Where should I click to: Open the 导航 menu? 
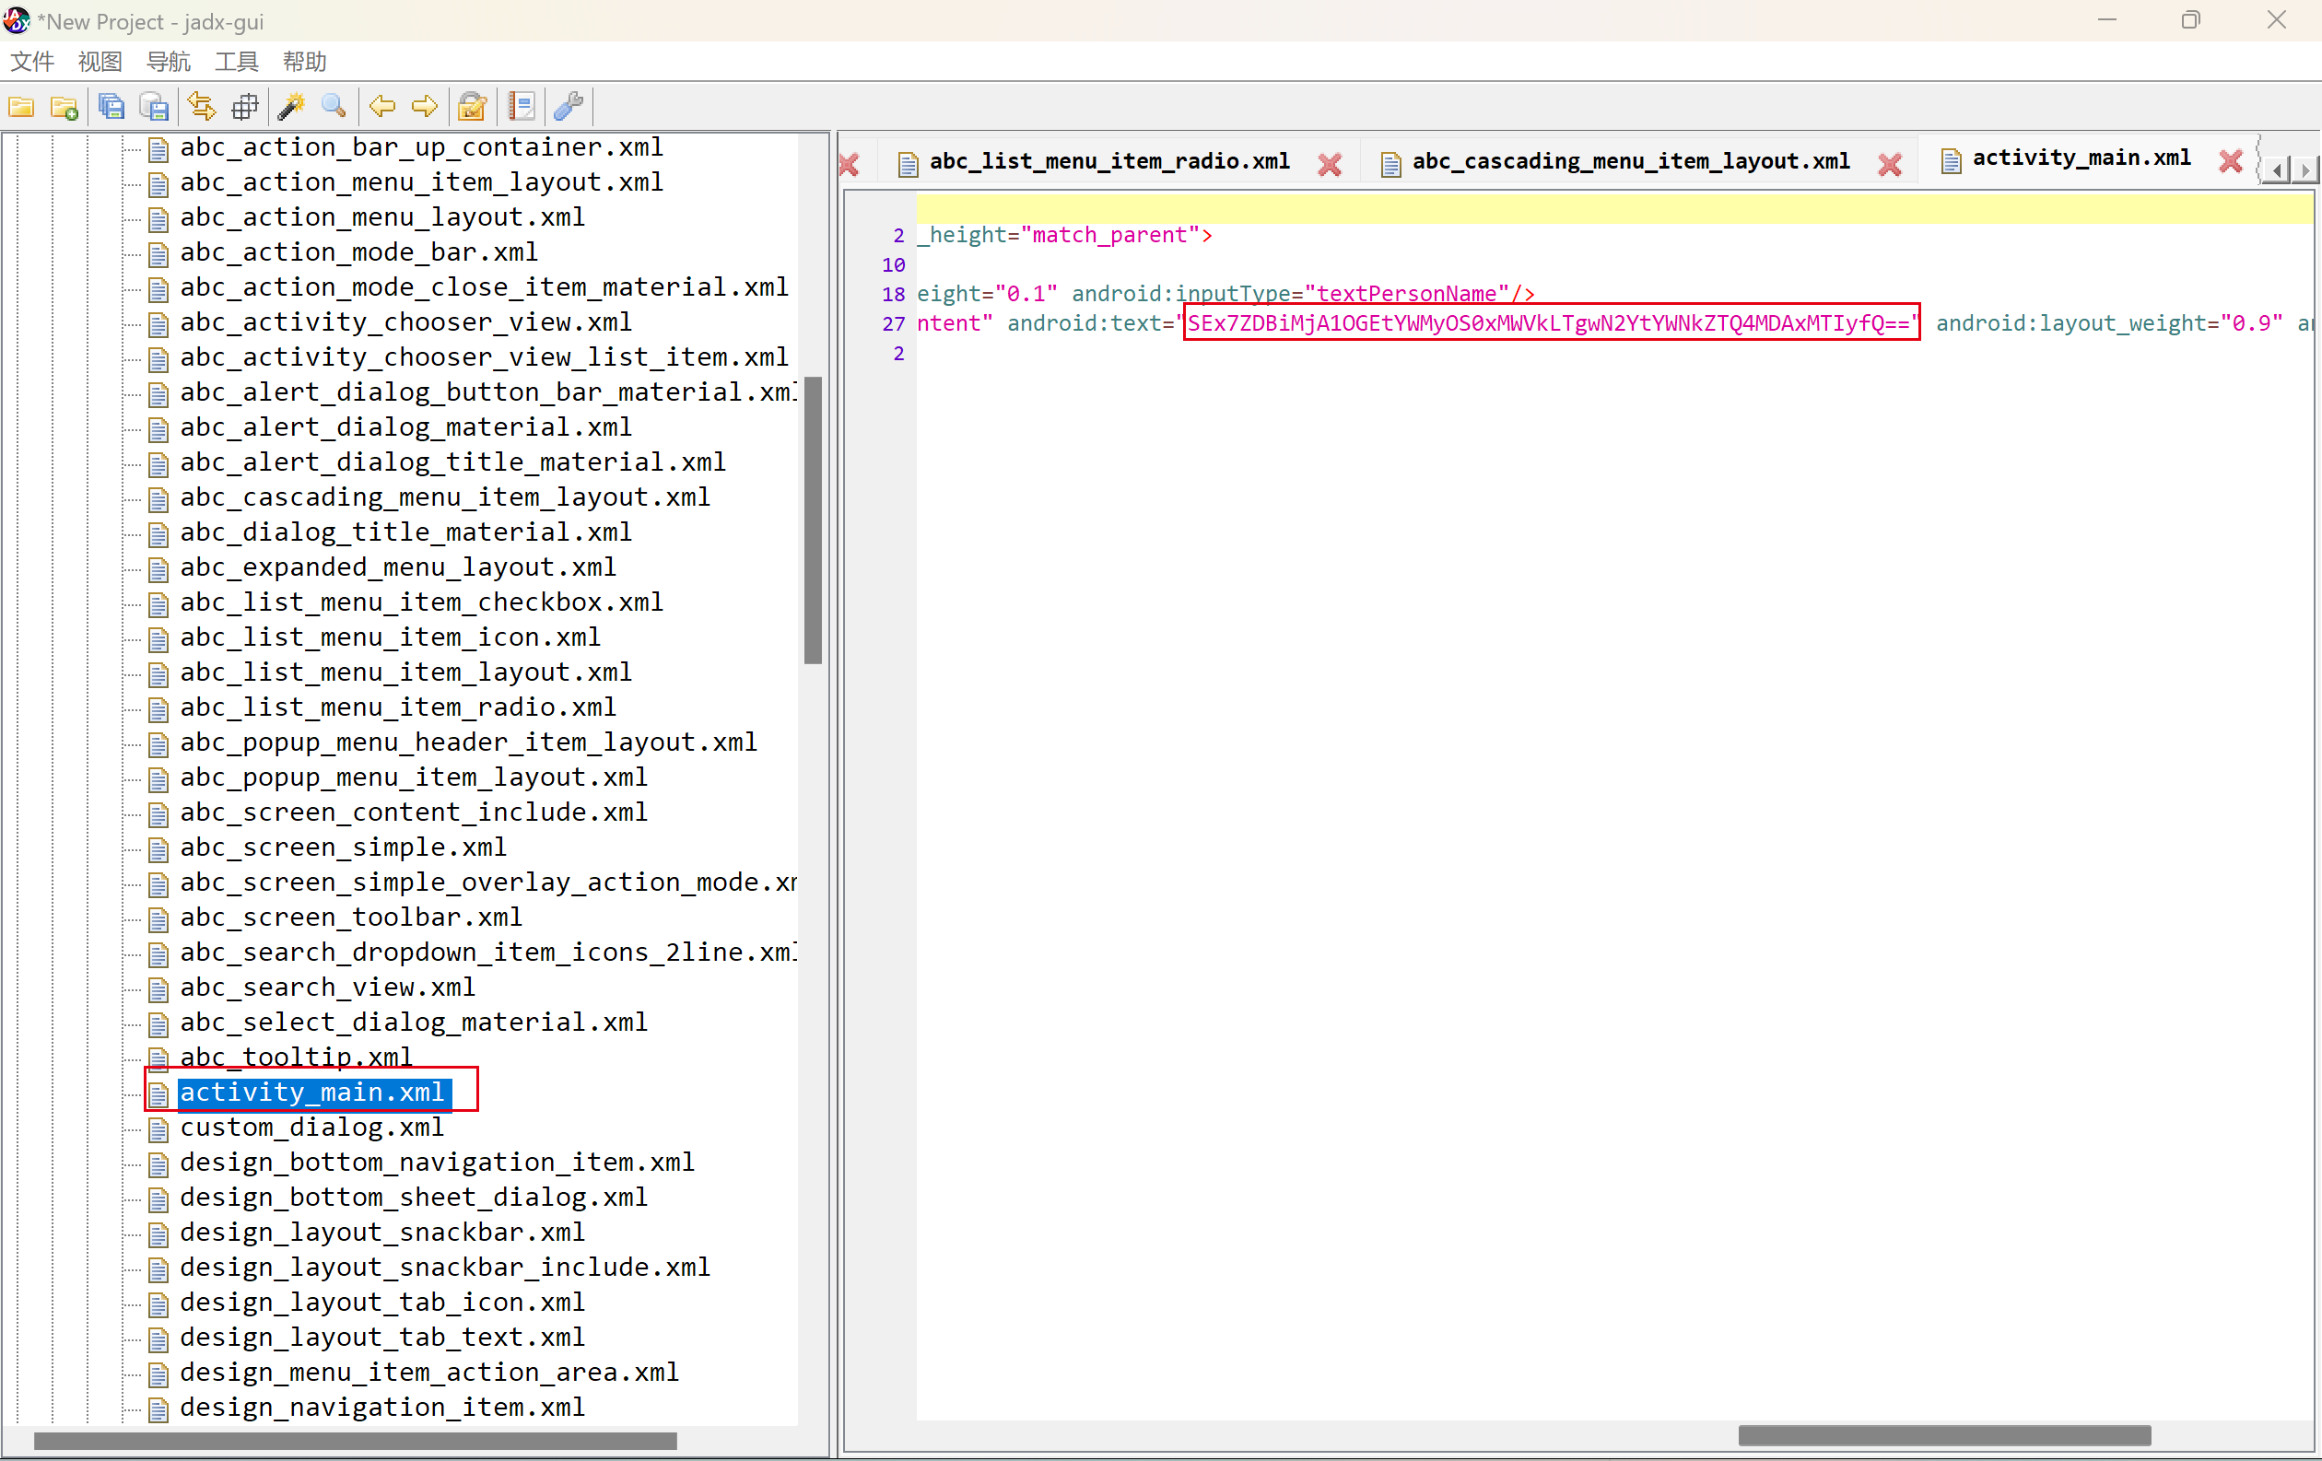169,62
